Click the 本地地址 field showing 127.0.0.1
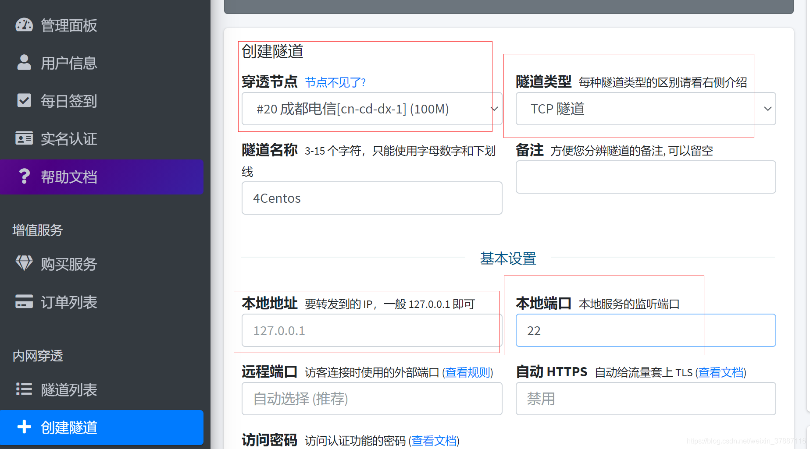The height and width of the screenshot is (449, 810). [x=372, y=330]
